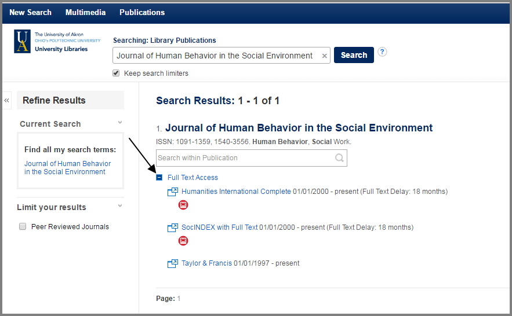Open the Multimedia menu item
The width and height of the screenshot is (512, 316).
point(86,12)
